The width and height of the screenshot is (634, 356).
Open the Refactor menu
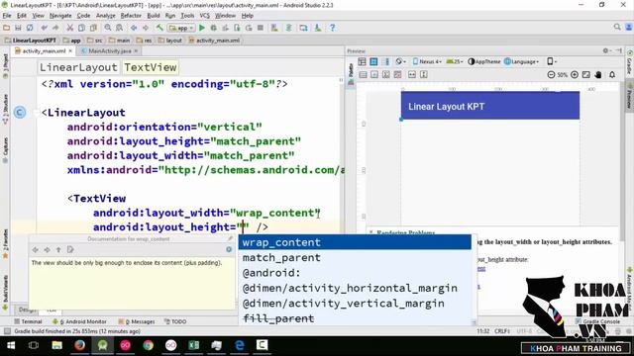131,16
